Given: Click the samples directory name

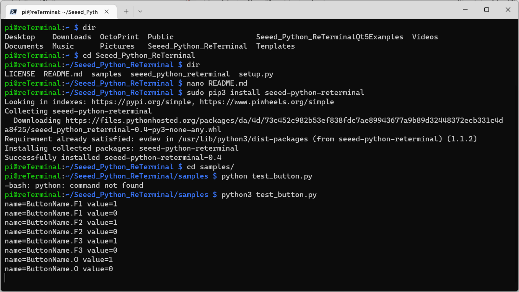Looking at the screenshot, I should 106,74.
